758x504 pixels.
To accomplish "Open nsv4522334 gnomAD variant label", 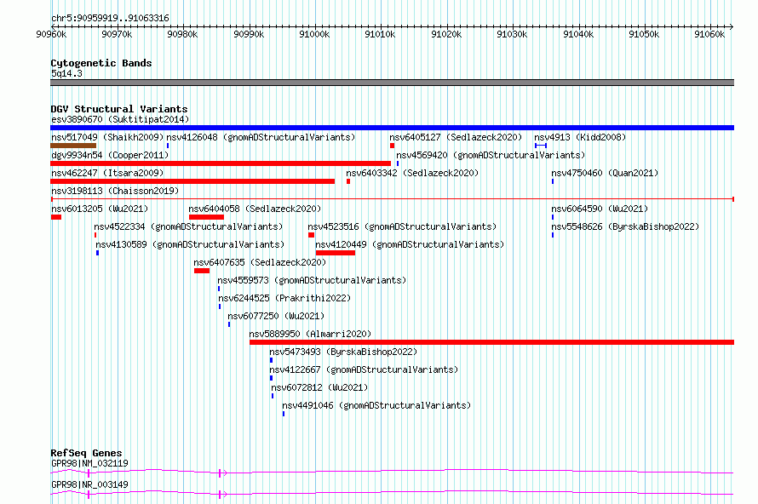I will coord(188,226).
